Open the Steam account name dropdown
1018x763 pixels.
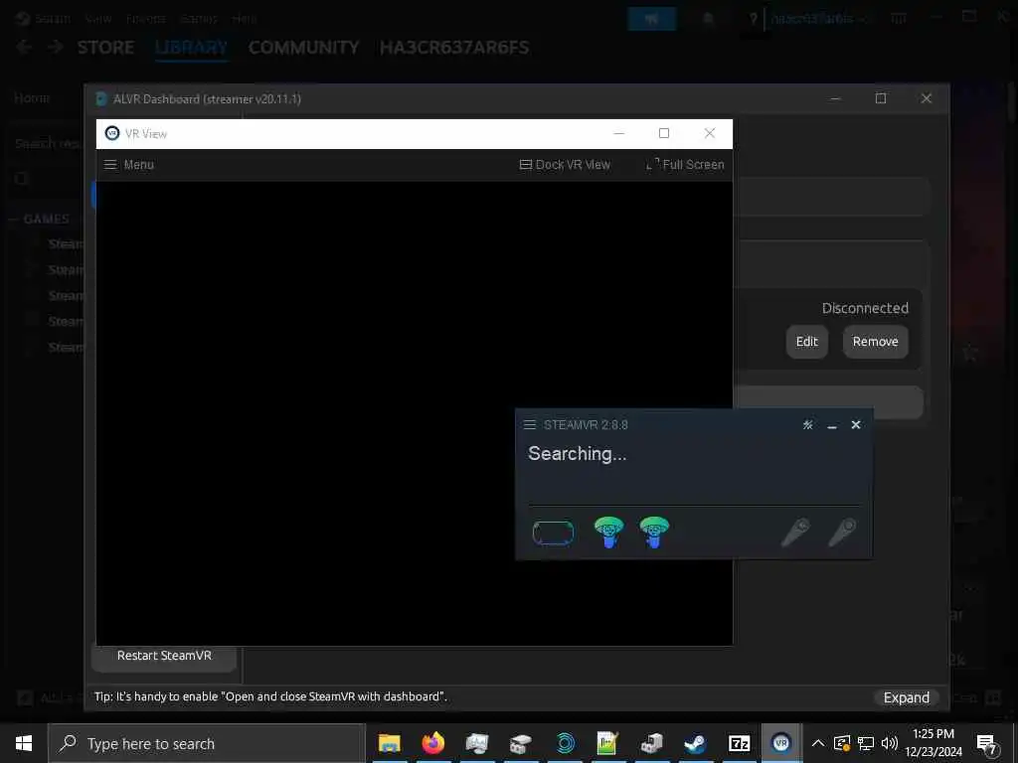click(x=818, y=19)
